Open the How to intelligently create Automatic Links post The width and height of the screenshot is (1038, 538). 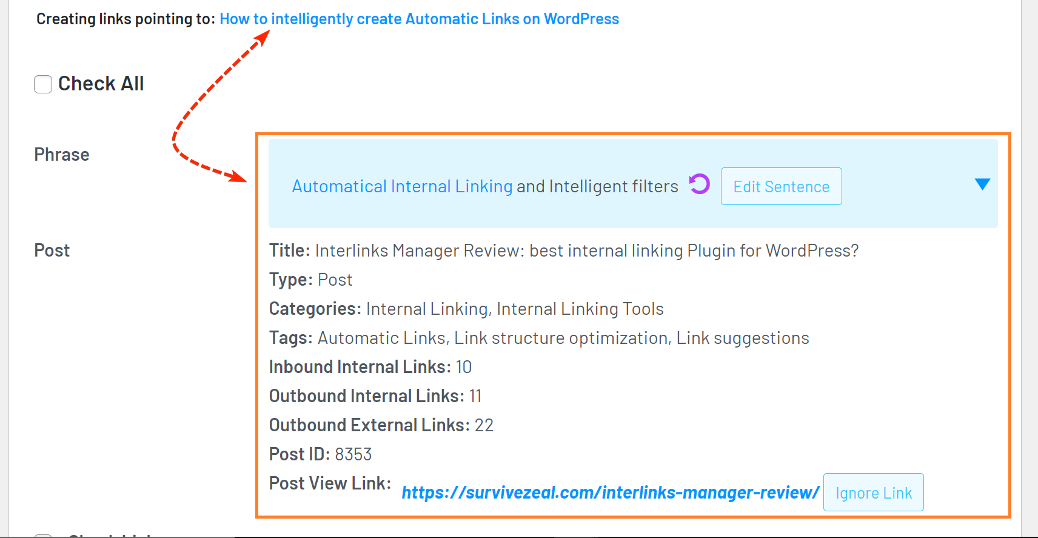(x=419, y=19)
